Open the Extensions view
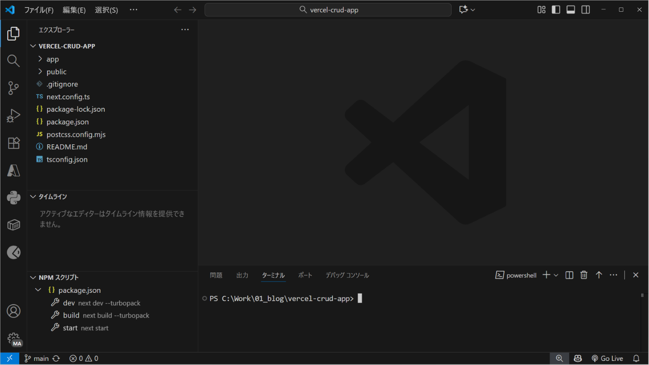This screenshot has height=365, width=649. tap(14, 143)
